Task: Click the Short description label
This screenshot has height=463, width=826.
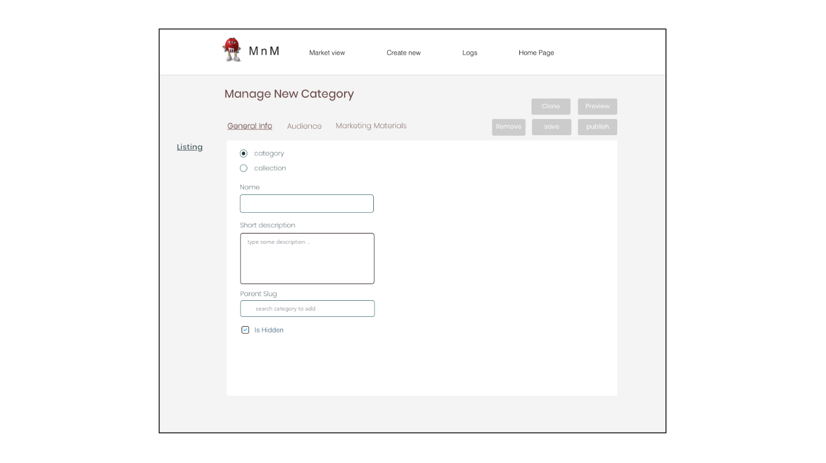Action: coord(267,225)
